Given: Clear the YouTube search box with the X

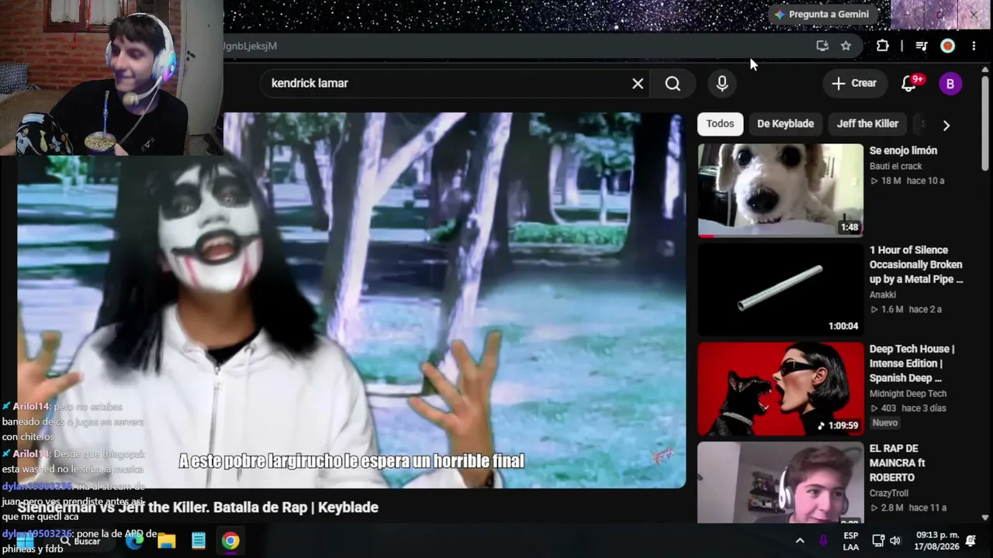Looking at the screenshot, I should tap(638, 84).
